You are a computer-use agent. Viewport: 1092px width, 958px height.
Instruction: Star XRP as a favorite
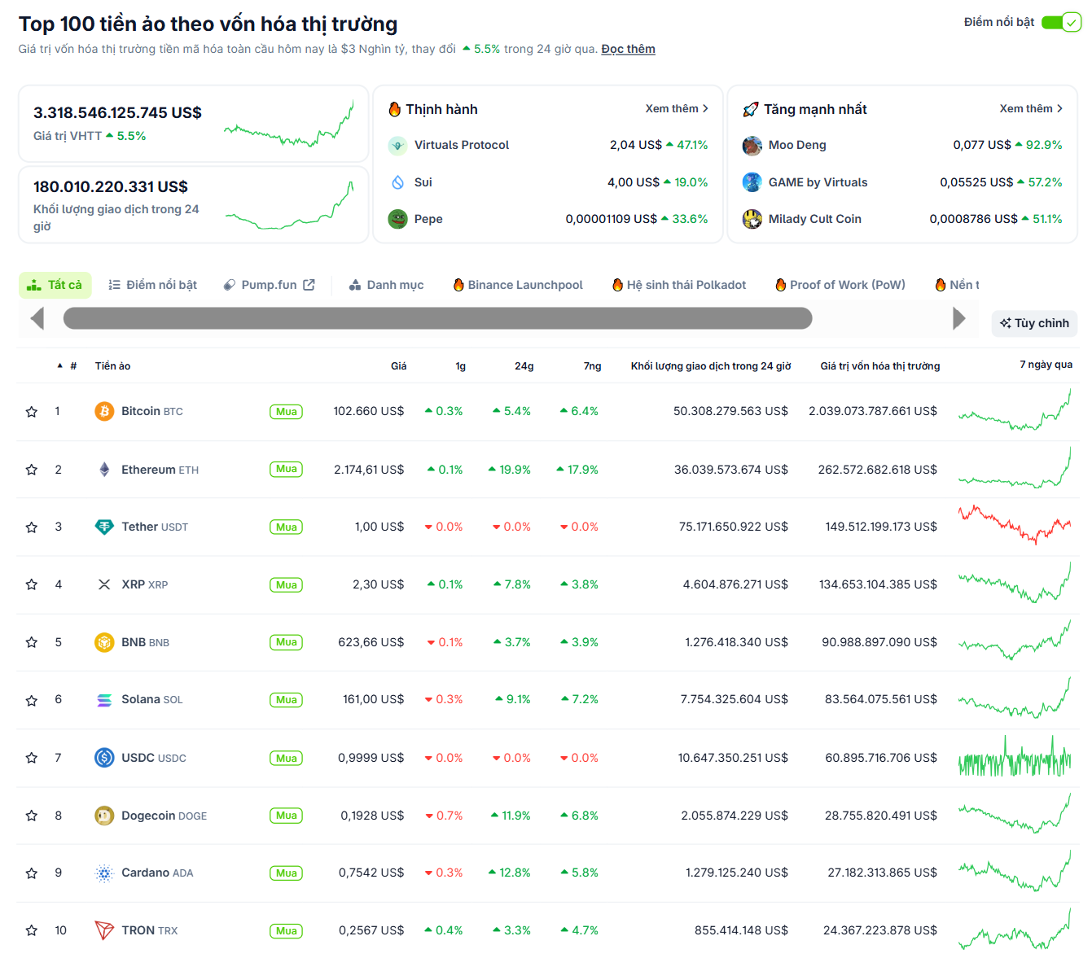point(32,584)
